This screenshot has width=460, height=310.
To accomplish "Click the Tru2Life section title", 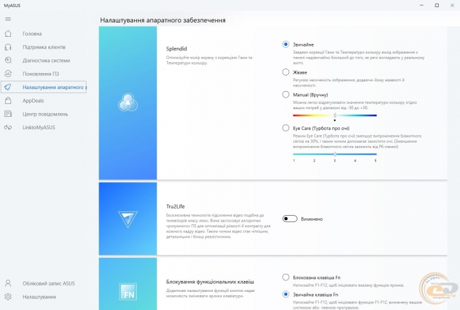I will click(x=175, y=207).
